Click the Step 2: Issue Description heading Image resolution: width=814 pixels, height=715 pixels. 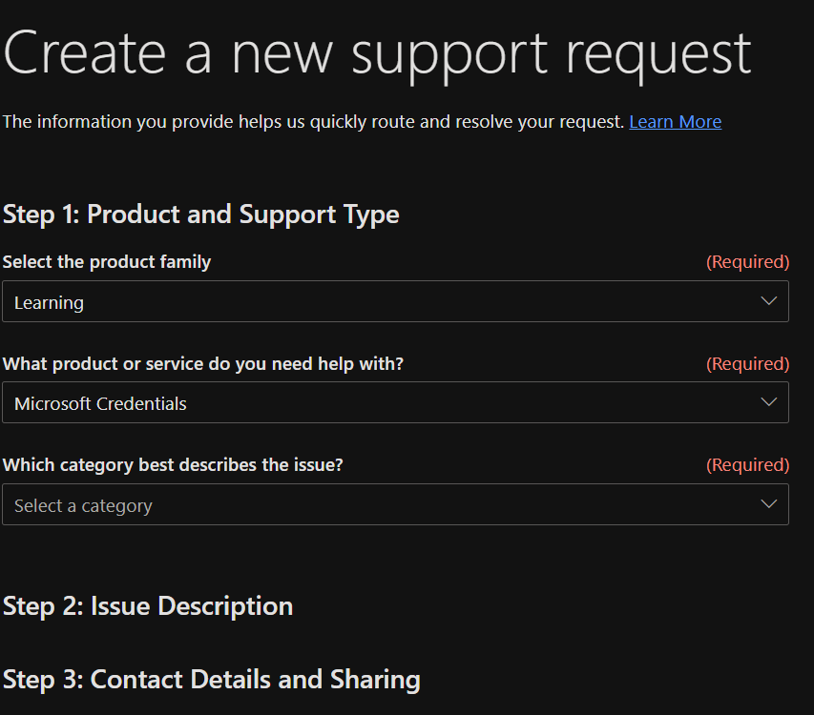coord(148,606)
